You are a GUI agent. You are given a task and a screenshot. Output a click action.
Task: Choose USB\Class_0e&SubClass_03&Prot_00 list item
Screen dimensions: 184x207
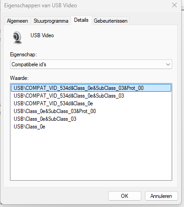pyautogui.click(x=55, y=111)
